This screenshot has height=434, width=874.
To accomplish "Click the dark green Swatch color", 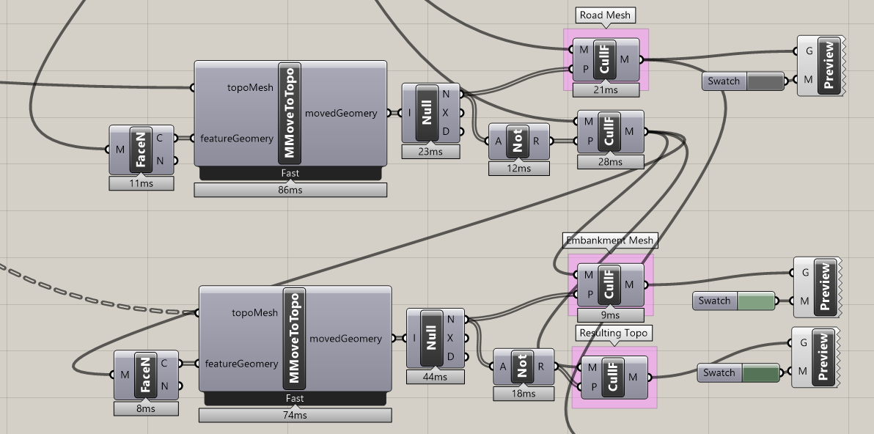I will tap(761, 373).
